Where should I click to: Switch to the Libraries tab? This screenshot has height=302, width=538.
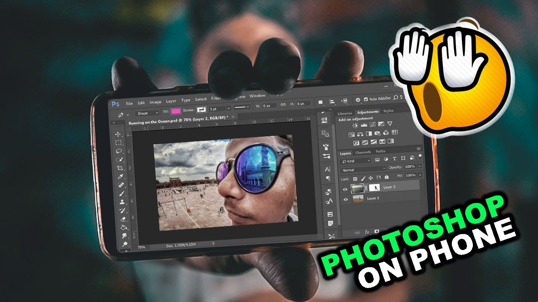point(345,114)
